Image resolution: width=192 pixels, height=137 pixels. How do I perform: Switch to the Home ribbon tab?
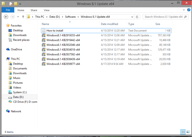coord(21,10)
